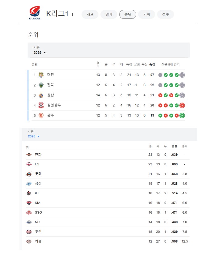This screenshot has height=254, width=214.
Task: Open the 울산 team row link
Action: [108, 95]
